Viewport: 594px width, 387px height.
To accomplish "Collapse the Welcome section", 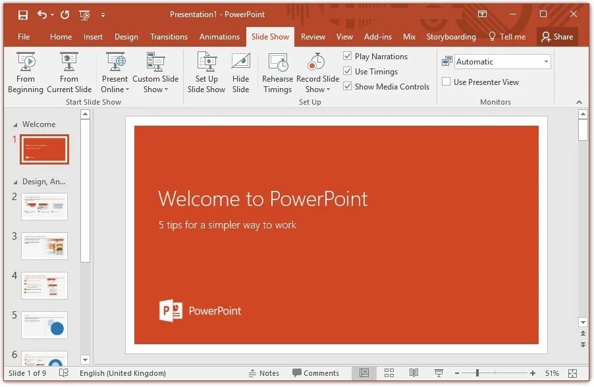I will coord(15,125).
